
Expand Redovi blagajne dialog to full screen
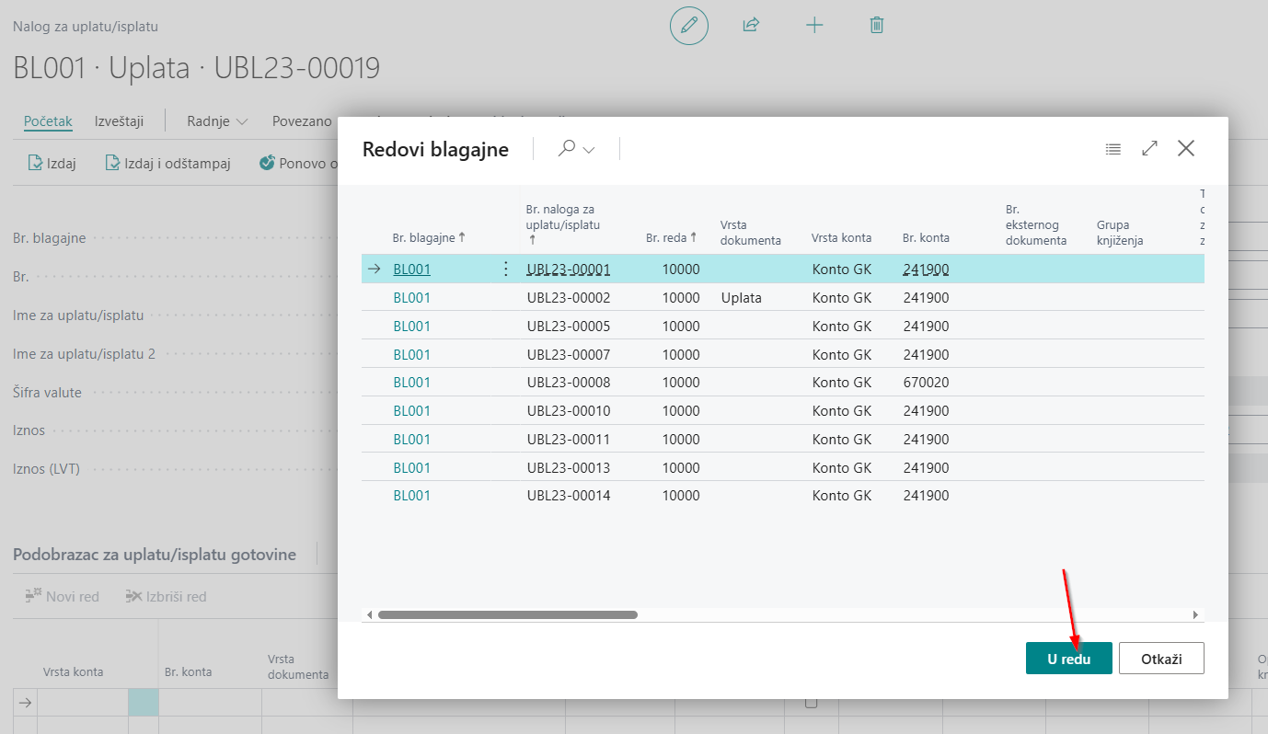click(1149, 149)
